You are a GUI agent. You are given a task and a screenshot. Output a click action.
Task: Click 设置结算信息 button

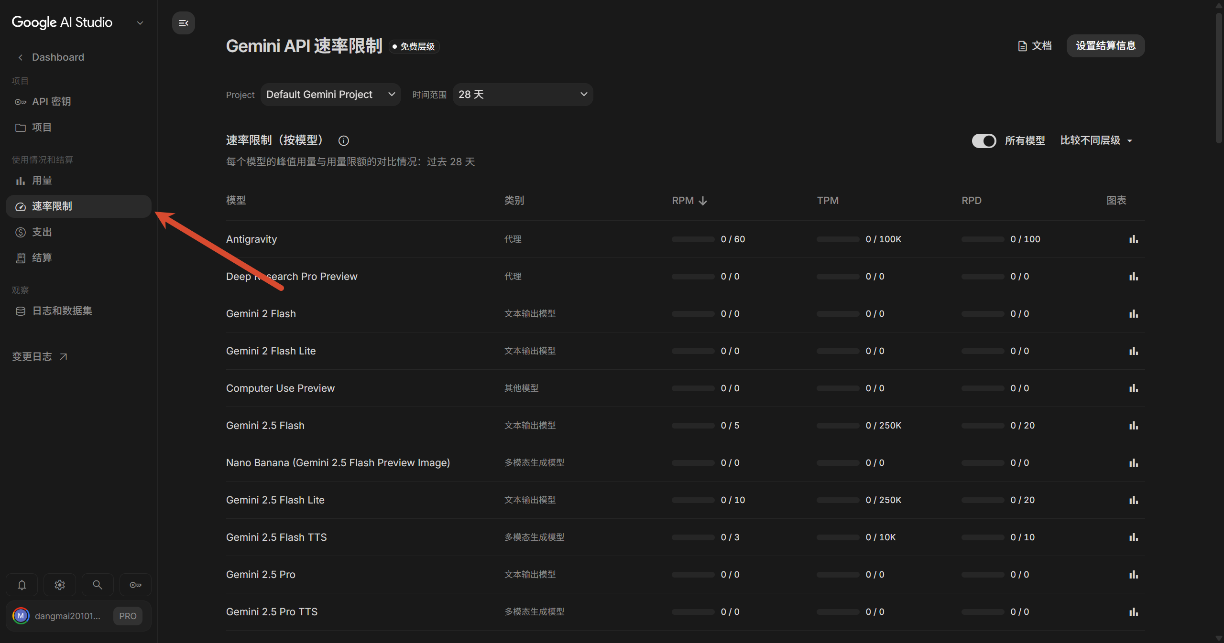pyautogui.click(x=1105, y=46)
